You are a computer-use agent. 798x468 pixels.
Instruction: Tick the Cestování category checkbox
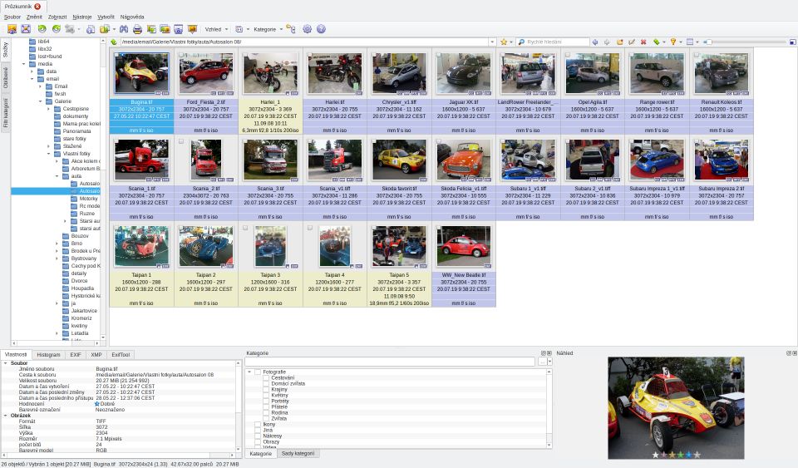point(266,378)
